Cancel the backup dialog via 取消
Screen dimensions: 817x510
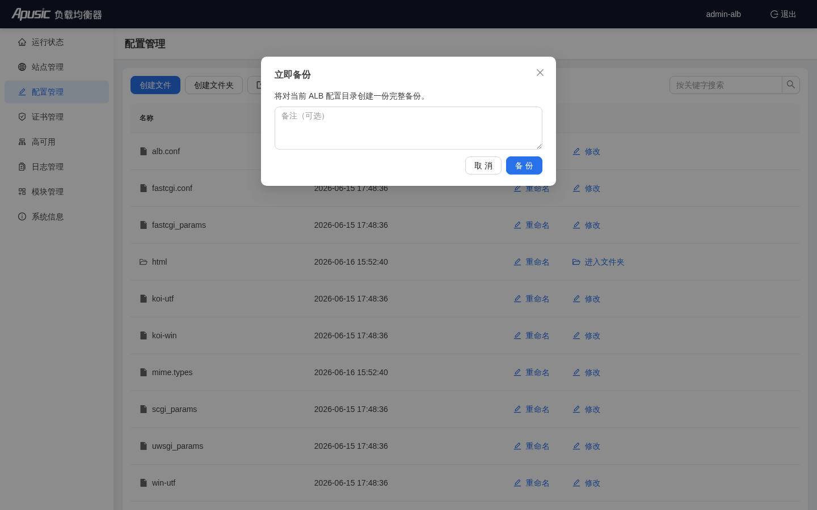(x=483, y=165)
